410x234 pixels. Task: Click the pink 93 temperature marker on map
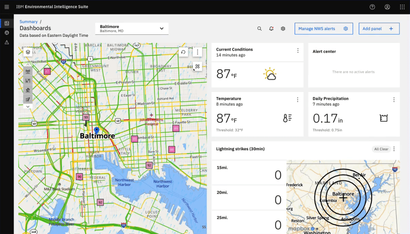pos(86,118)
